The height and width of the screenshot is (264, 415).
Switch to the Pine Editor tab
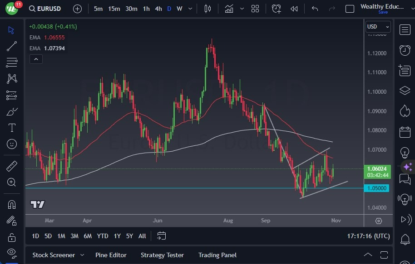coord(111,255)
